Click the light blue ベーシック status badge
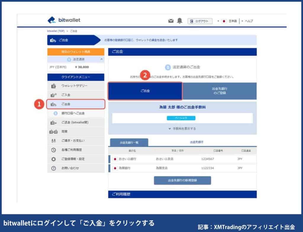This screenshot has height=232, width=303. click(181, 118)
